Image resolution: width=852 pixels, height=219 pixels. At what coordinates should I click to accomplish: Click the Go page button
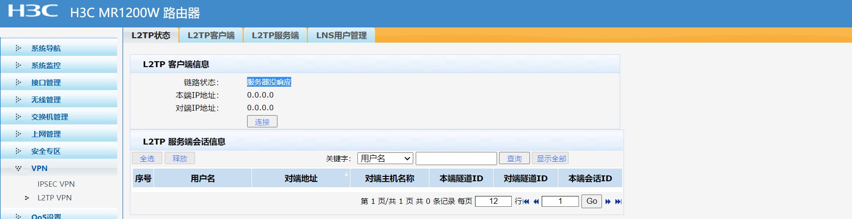coord(592,201)
